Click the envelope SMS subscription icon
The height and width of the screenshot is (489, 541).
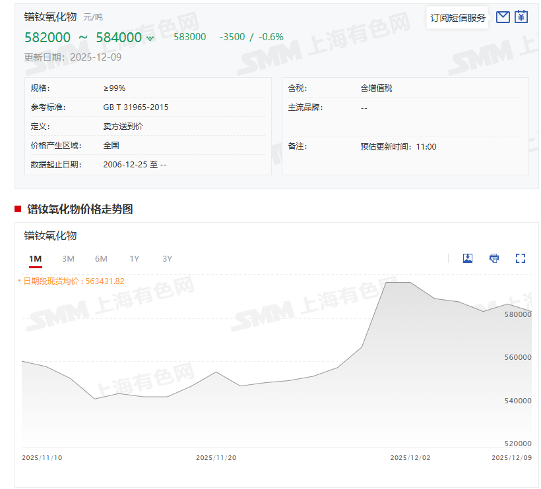[x=503, y=17]
